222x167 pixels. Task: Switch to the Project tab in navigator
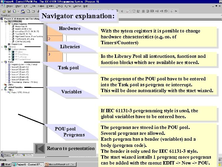[6, 155]
